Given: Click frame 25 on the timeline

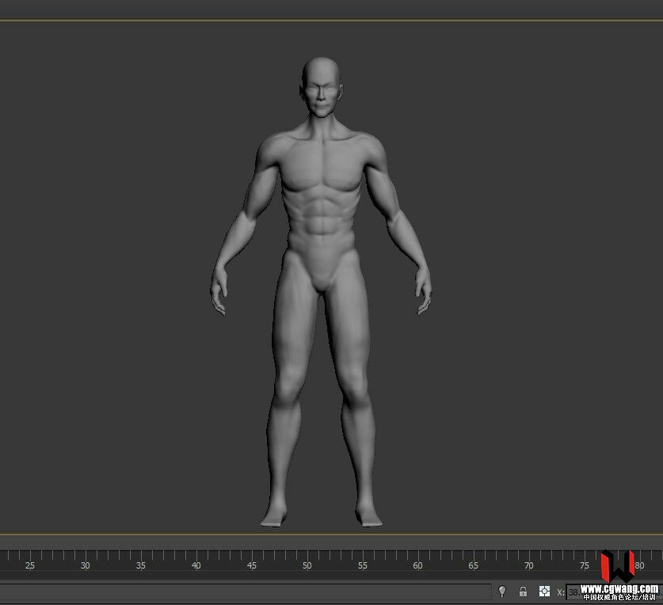Looking at the screenshot, I should [x=30, y=565].
